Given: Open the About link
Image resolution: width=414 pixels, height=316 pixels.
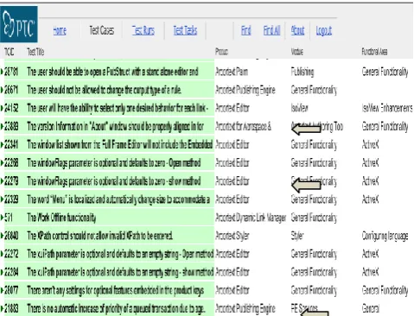Looking at the screenshot, I should (297, 30).
